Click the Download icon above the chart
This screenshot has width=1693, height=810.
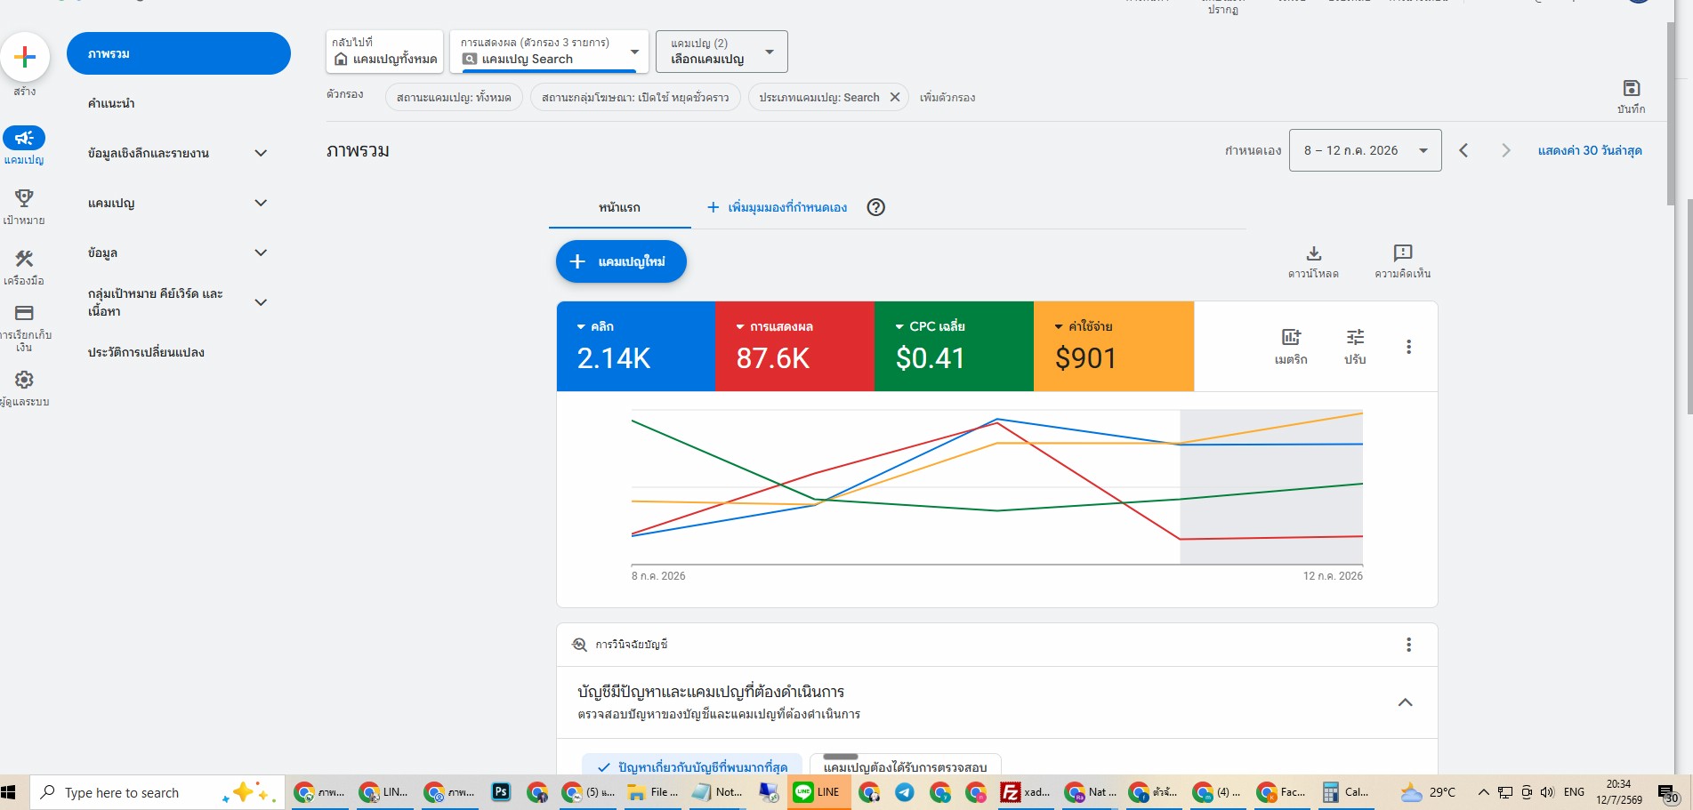click(x=1313, y=253)
